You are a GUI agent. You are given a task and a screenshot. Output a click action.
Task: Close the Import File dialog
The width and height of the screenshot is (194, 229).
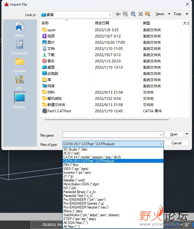pyautogui.click(x=187, y=4)
